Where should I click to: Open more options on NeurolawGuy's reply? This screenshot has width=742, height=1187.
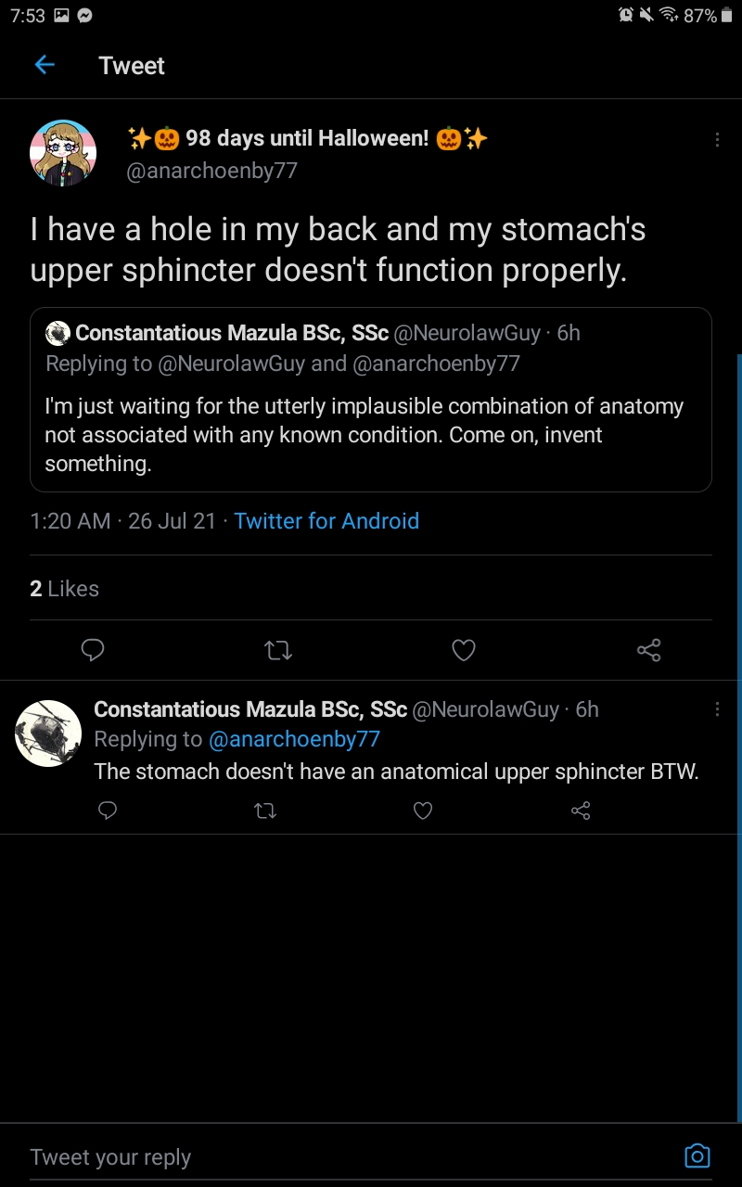click(x=717, y=709)
